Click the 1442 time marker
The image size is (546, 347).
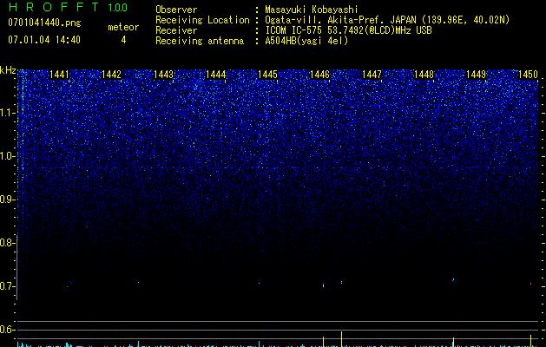(x=111, y=75)
